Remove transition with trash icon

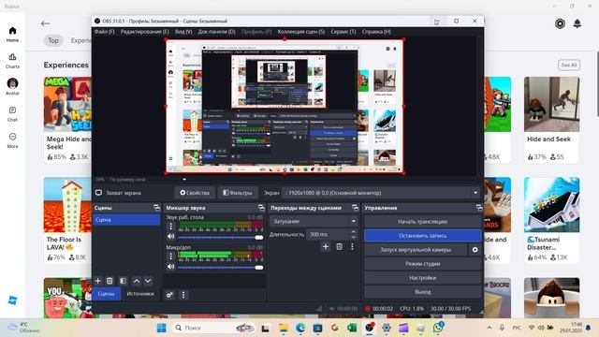(x=339, y=247)
